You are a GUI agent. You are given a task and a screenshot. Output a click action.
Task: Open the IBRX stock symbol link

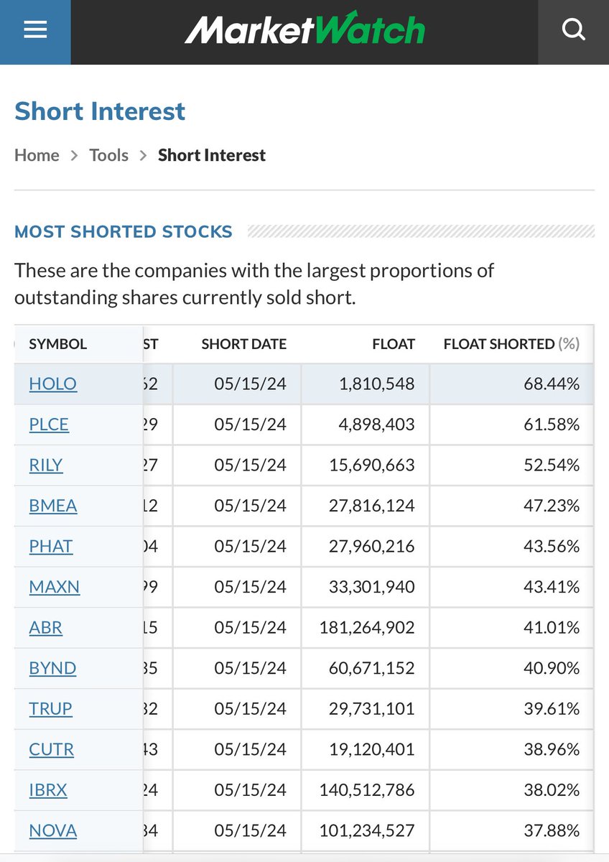point(48,790)
